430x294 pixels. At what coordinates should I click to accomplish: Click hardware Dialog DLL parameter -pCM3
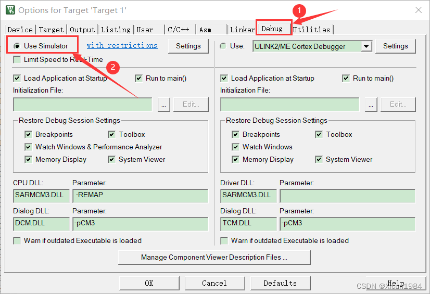[347, 224]
